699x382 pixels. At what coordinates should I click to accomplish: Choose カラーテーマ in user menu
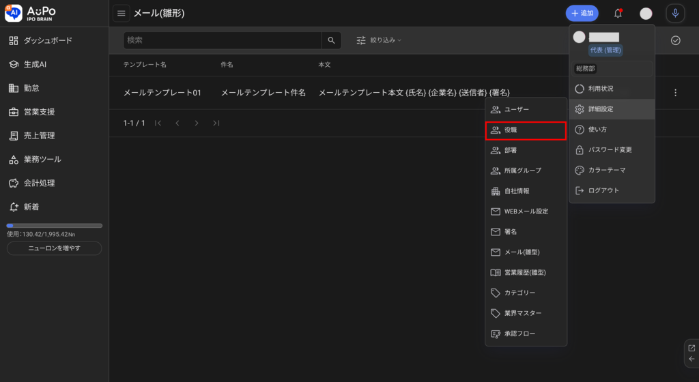[607, 170]
